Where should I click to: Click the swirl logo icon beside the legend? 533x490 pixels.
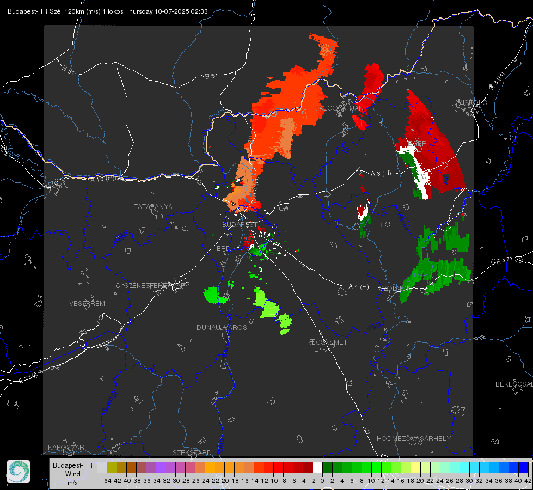19,471
